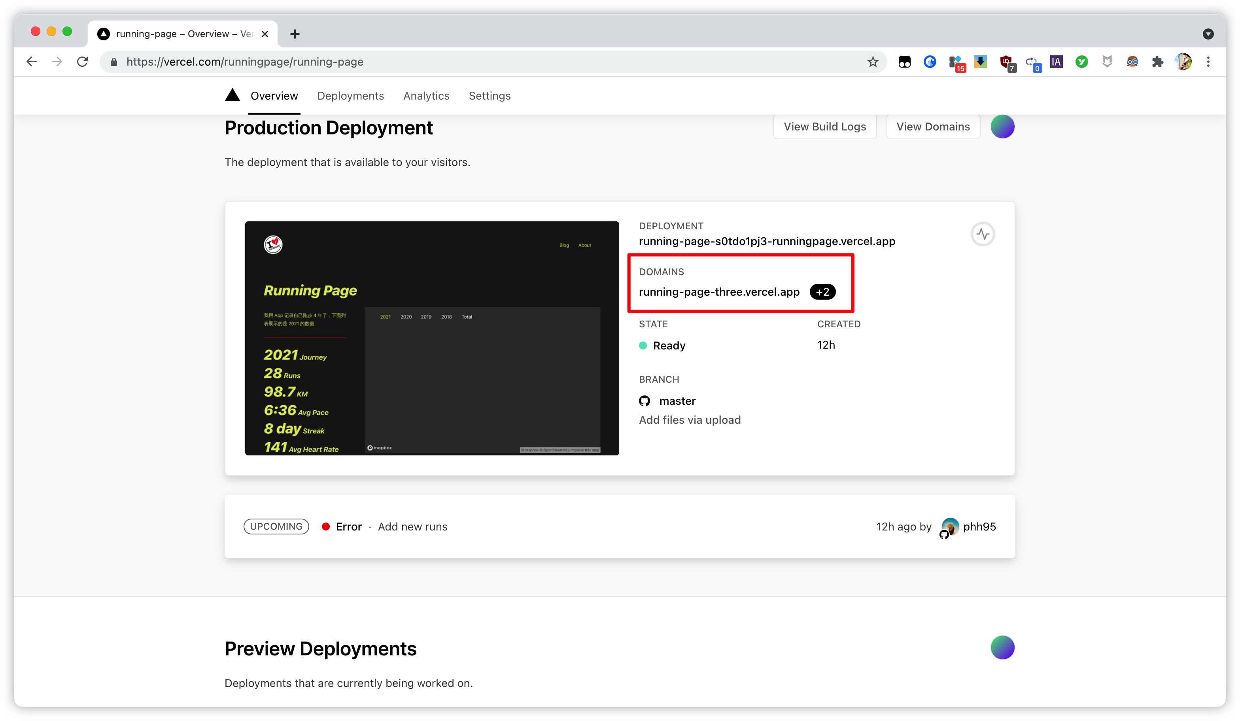The image size is (1240, 721).
Task: Switch to the Deployments tab
Action: click(x=350, y=96)
